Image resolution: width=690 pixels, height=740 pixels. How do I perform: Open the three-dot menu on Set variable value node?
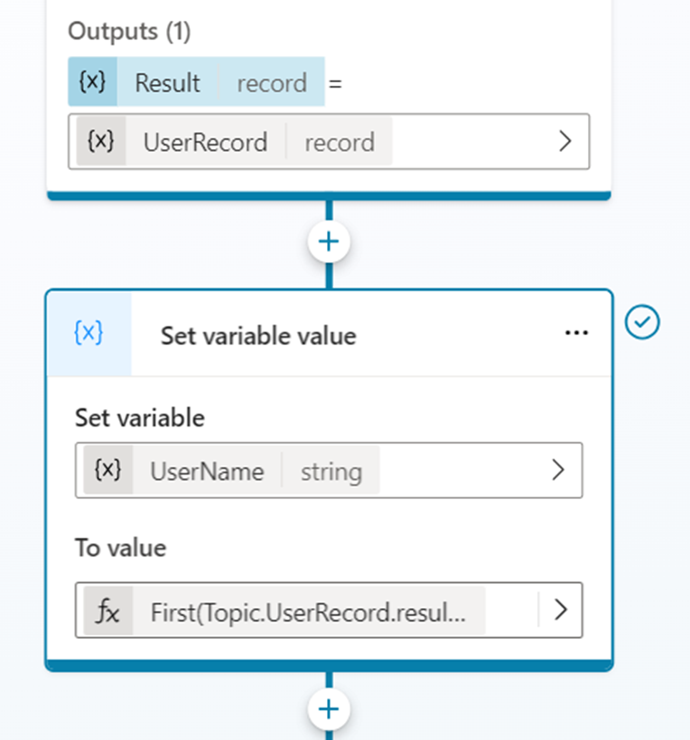click(575, 333)
